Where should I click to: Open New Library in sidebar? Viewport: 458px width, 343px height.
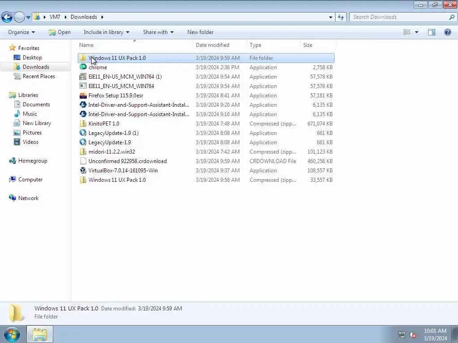37,123
